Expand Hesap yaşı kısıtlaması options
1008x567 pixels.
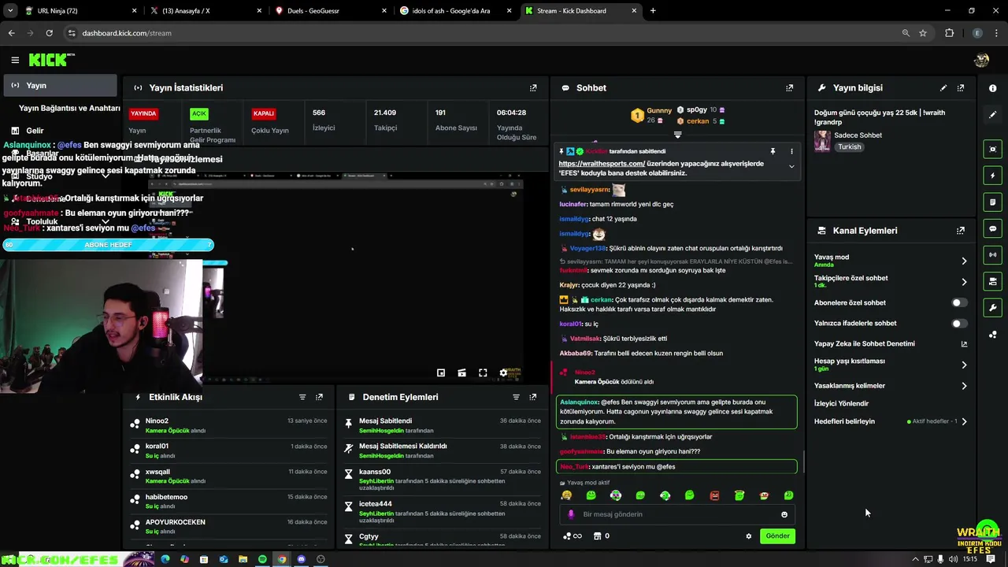click(x=964, y=365)
